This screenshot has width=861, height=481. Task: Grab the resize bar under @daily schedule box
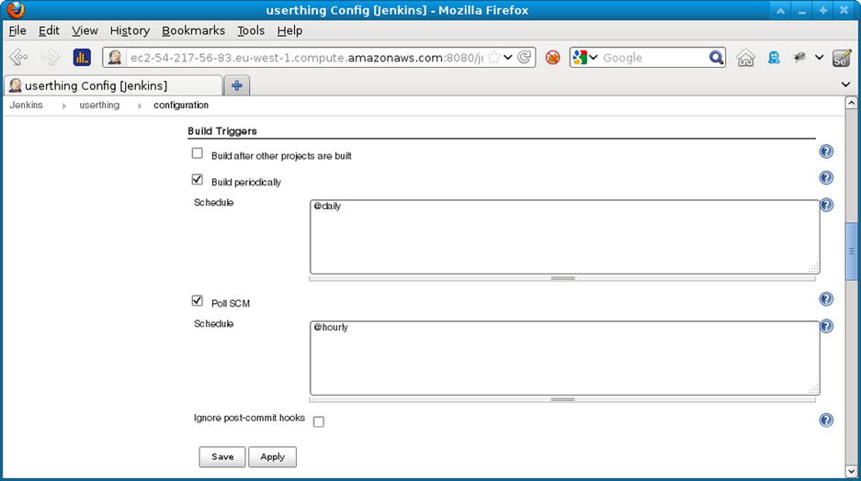[562, 279]
